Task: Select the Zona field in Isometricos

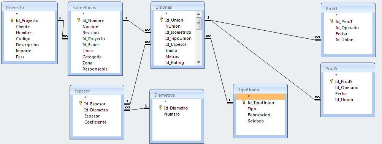Action: click(x=87, y=63)
